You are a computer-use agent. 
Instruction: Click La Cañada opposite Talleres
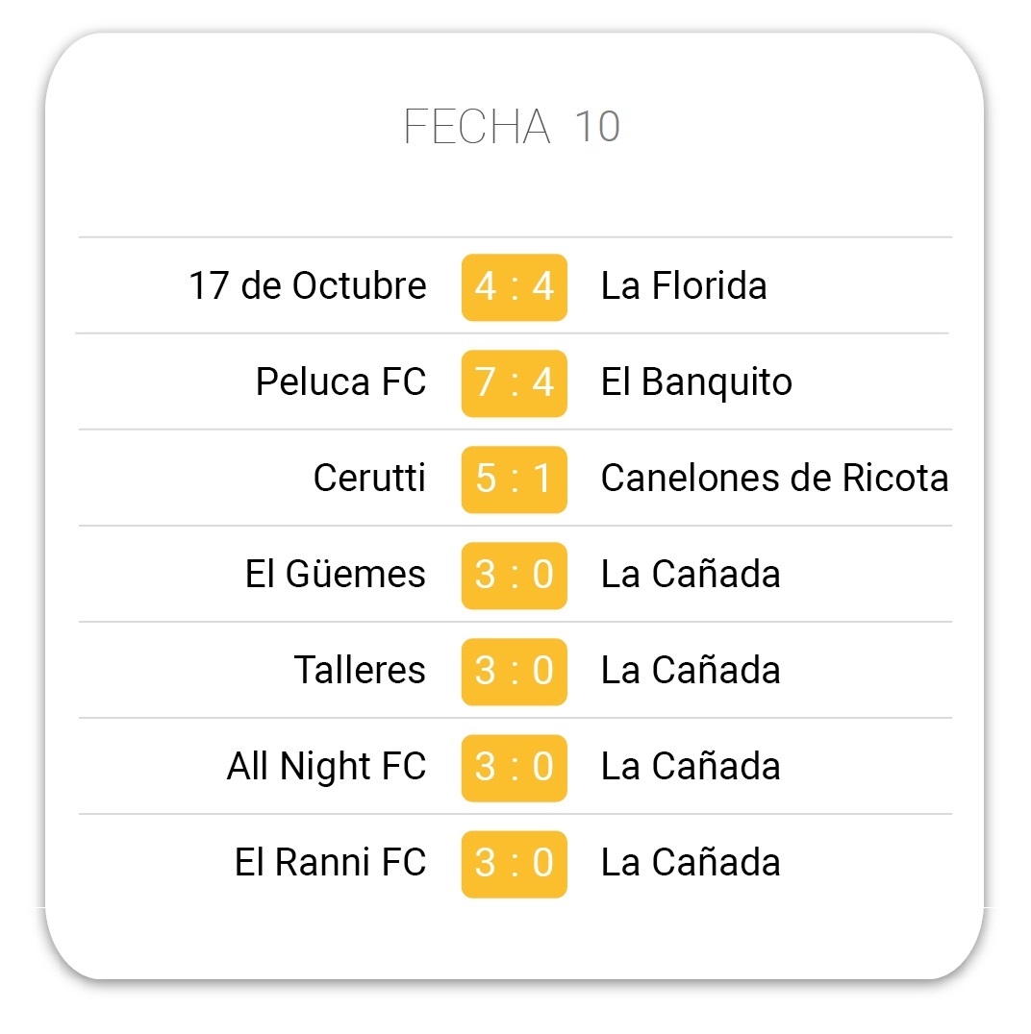coord(691,671)
